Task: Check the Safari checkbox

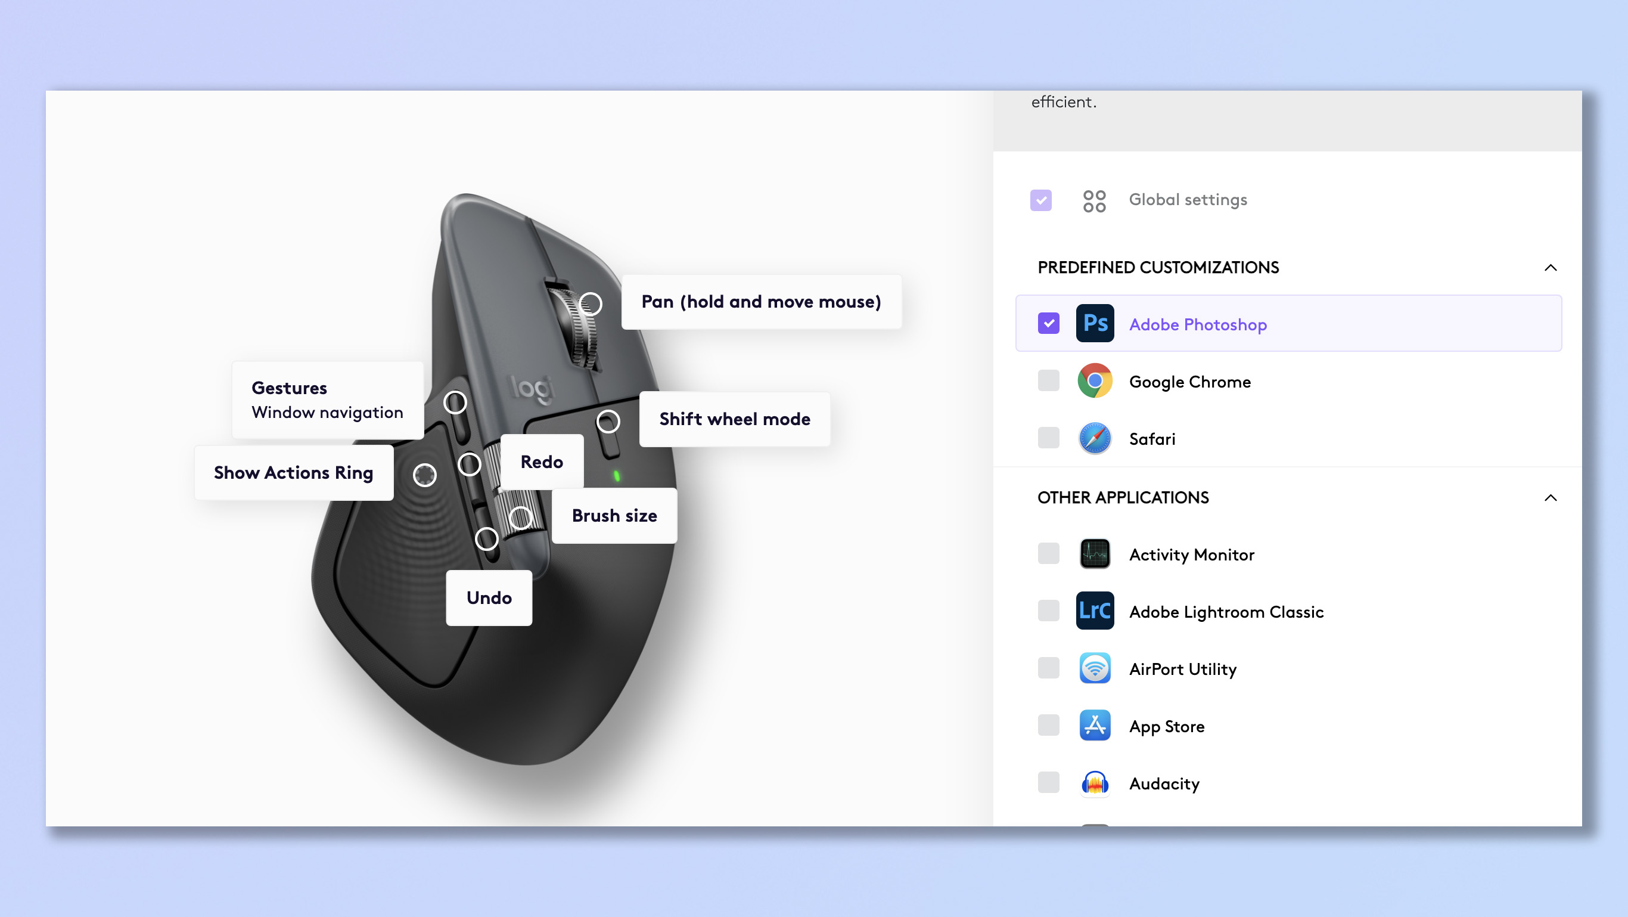Action: click(1048, 438)
